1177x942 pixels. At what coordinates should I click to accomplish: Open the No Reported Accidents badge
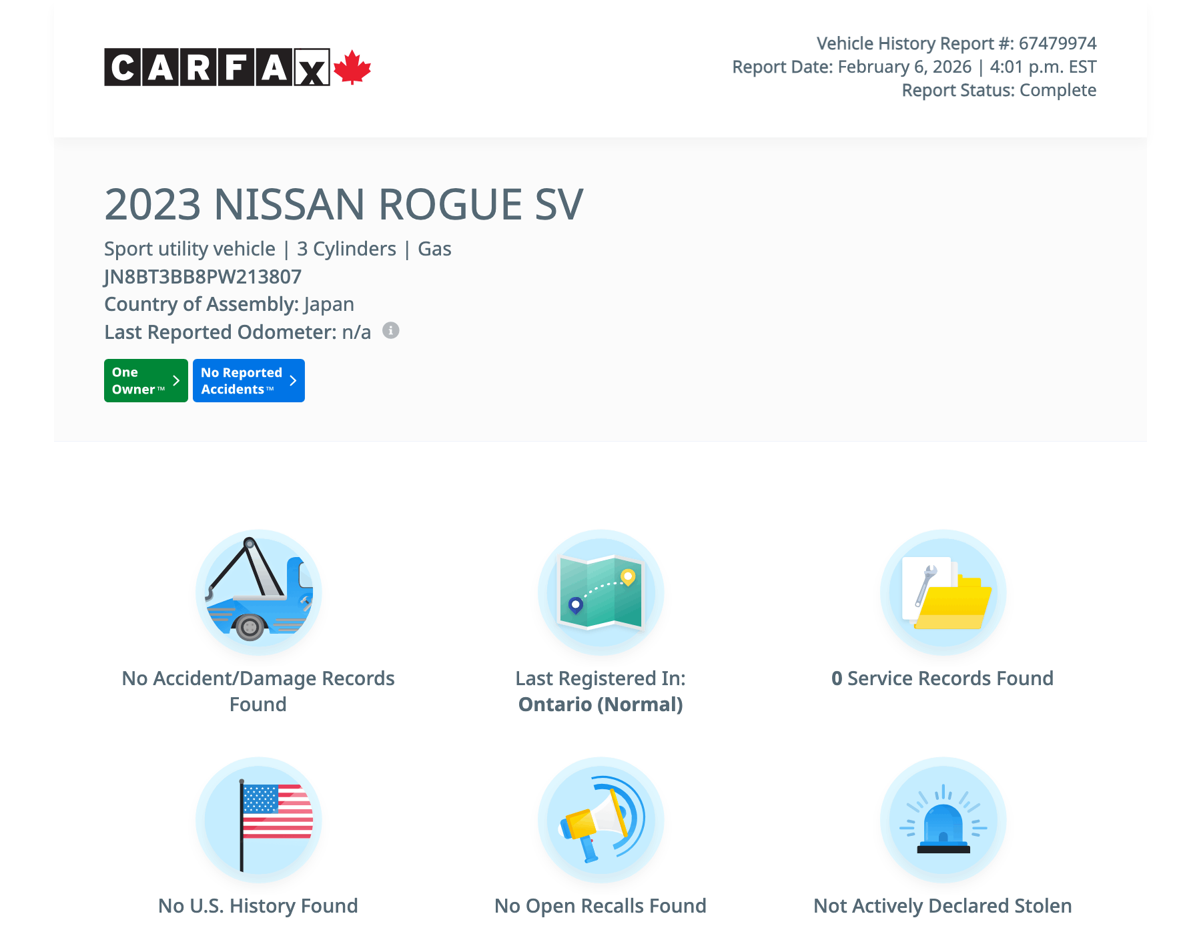click(x=242, y=381)
